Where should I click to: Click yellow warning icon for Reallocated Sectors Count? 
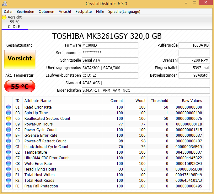tap(8, 119)
